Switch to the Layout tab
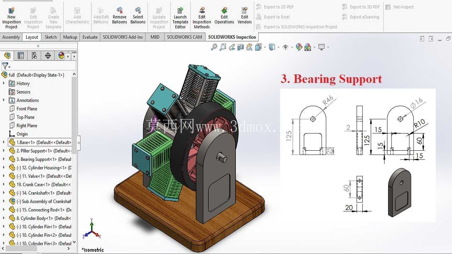 pyautogui.click(x=32, y=37)
